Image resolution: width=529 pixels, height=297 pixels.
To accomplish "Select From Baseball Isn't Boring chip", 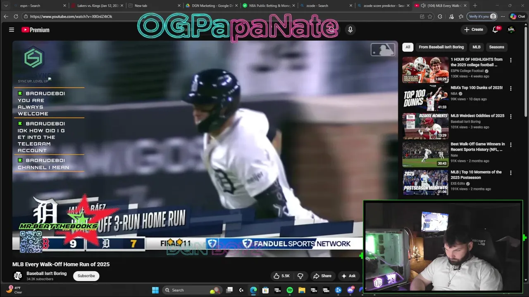I will point(441,47).
